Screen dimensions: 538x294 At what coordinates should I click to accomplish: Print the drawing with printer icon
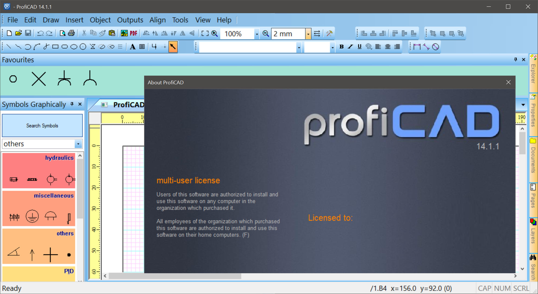(71, 33)
